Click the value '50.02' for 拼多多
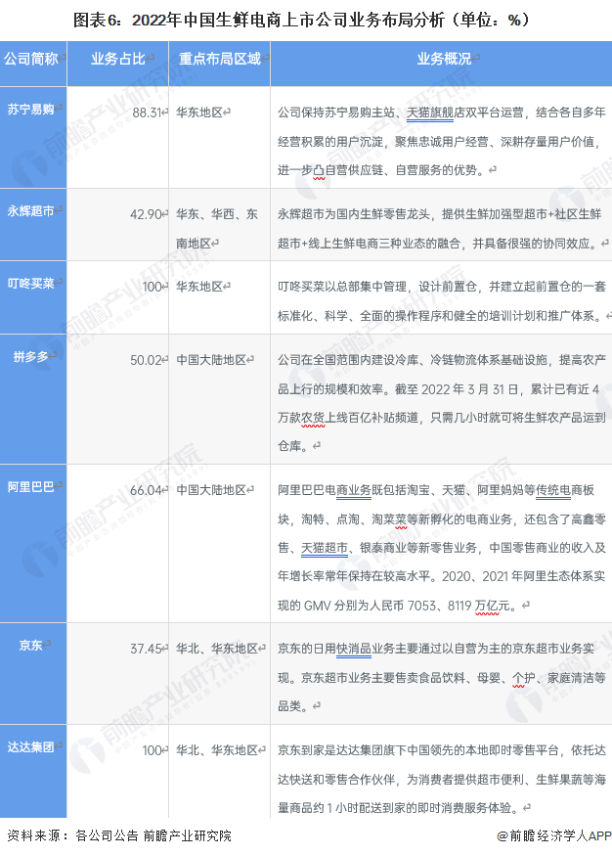 pos(146,360)
